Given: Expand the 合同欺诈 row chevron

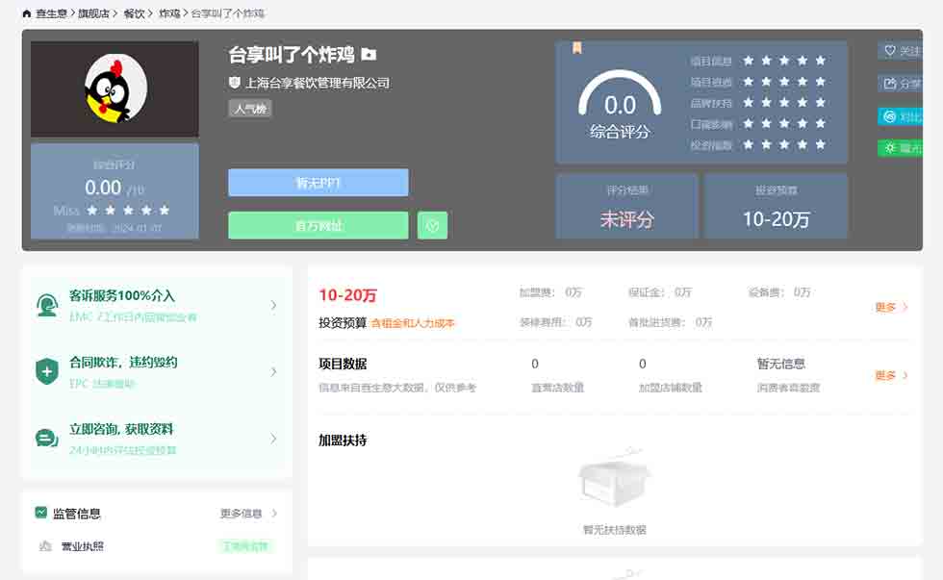Looking at the screenshot, I should point(273,371).
